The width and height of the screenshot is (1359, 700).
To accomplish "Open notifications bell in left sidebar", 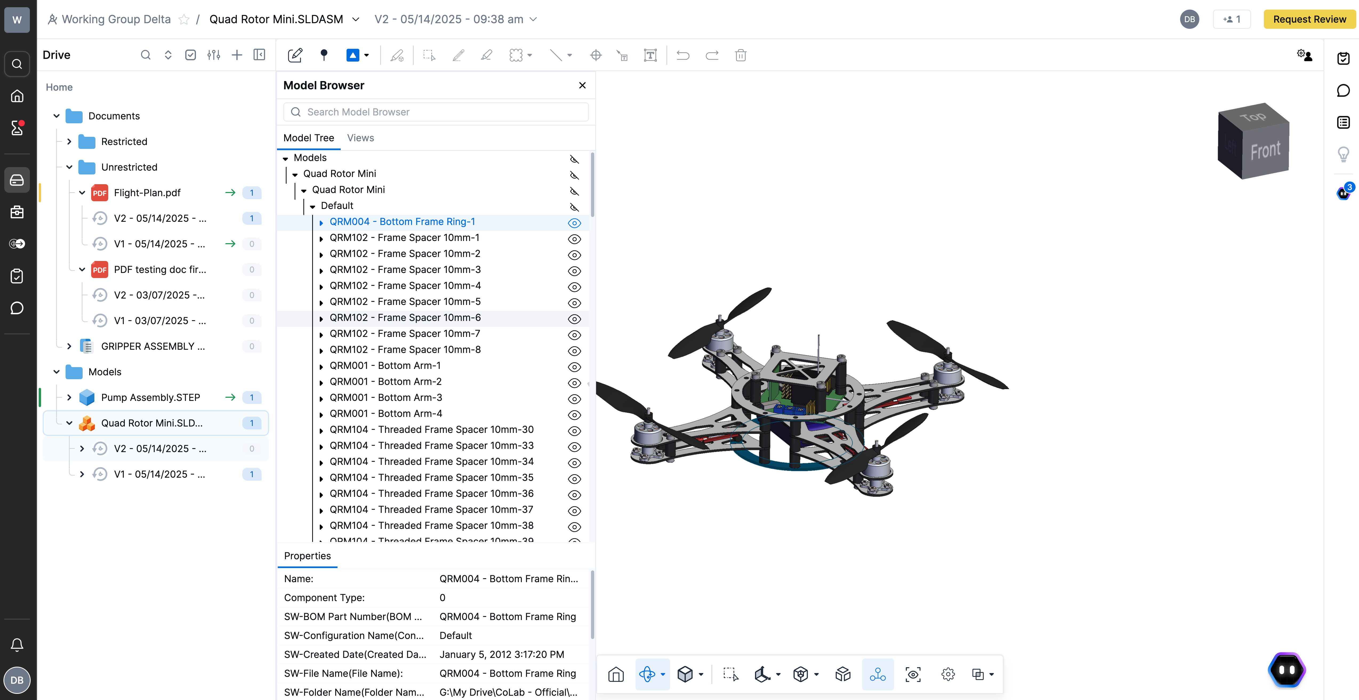I will [x=17, y=645].
